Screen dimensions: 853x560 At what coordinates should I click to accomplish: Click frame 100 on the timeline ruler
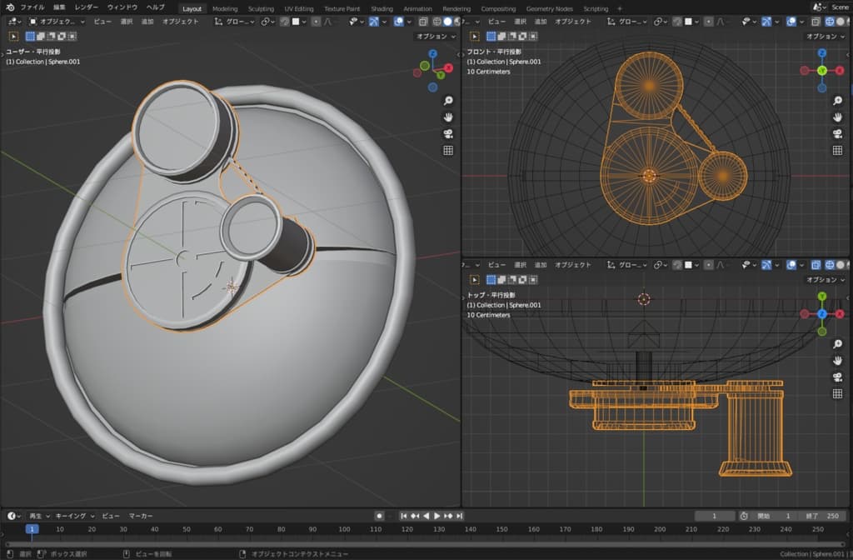point(344,529)
